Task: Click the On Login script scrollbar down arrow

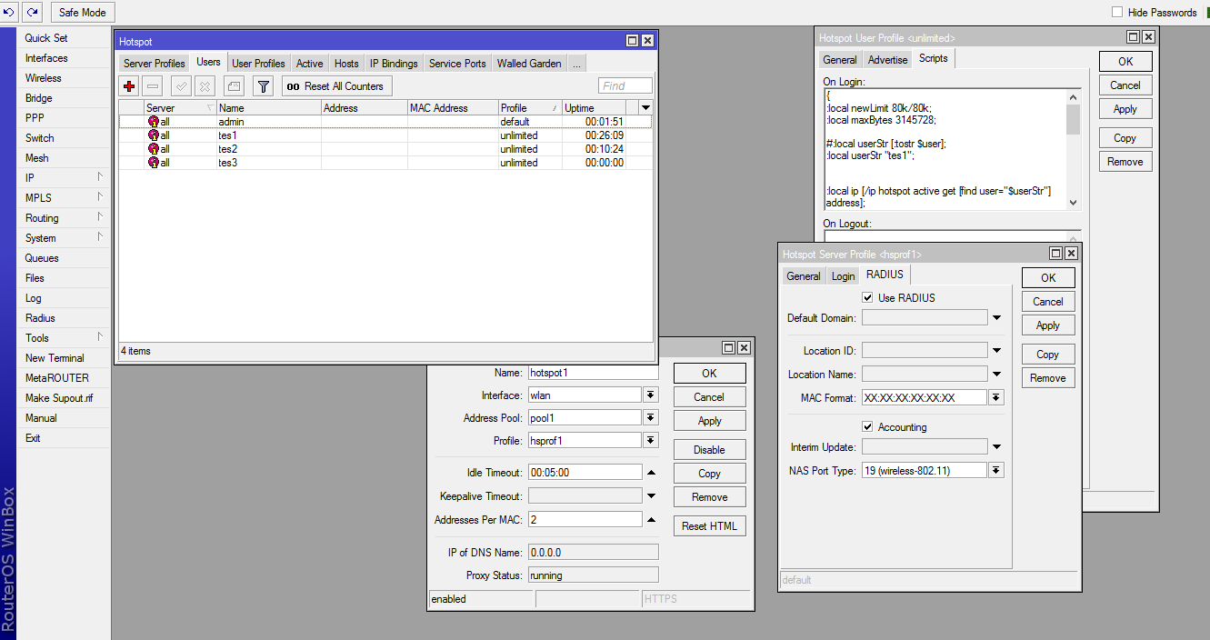Action: pyautogui.click(x=1073, y=203)
